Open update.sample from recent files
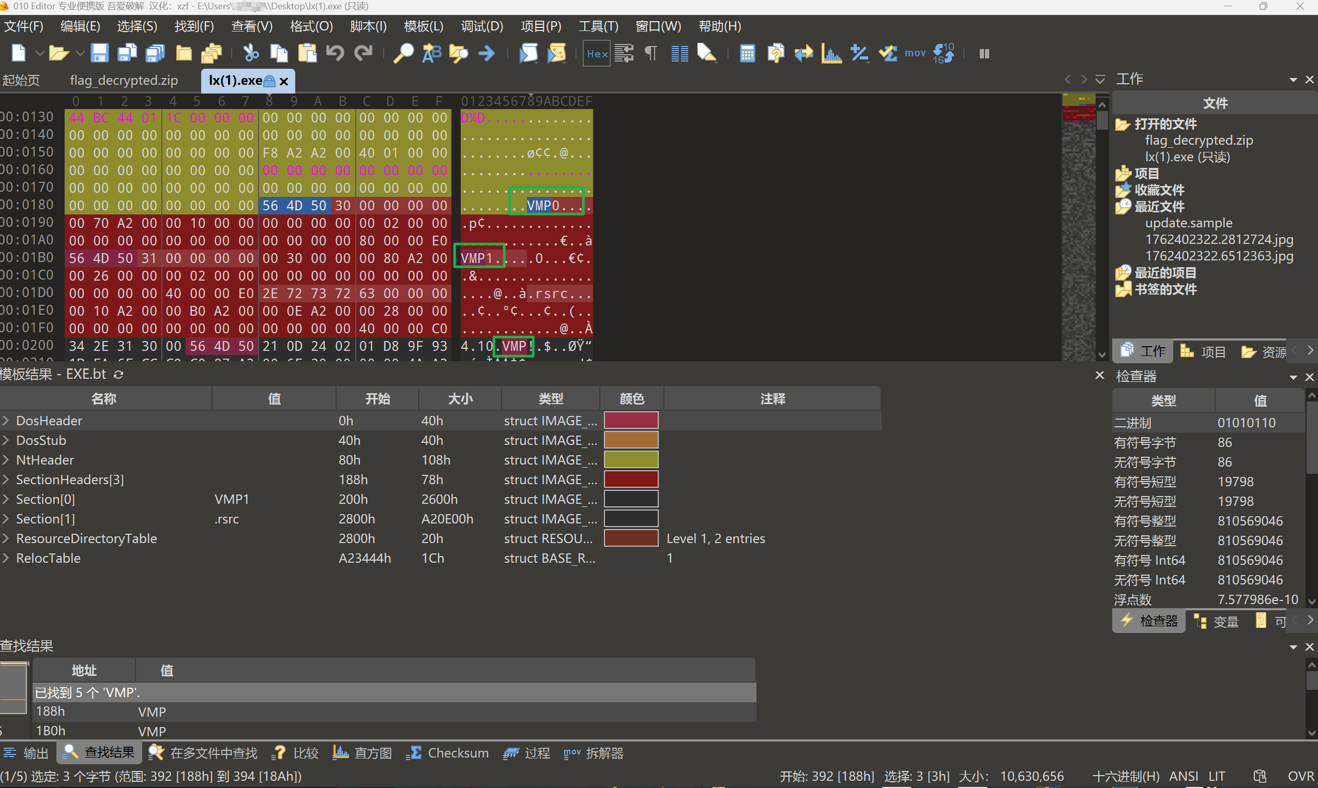1318x788 pixels. pos(1188,223)
